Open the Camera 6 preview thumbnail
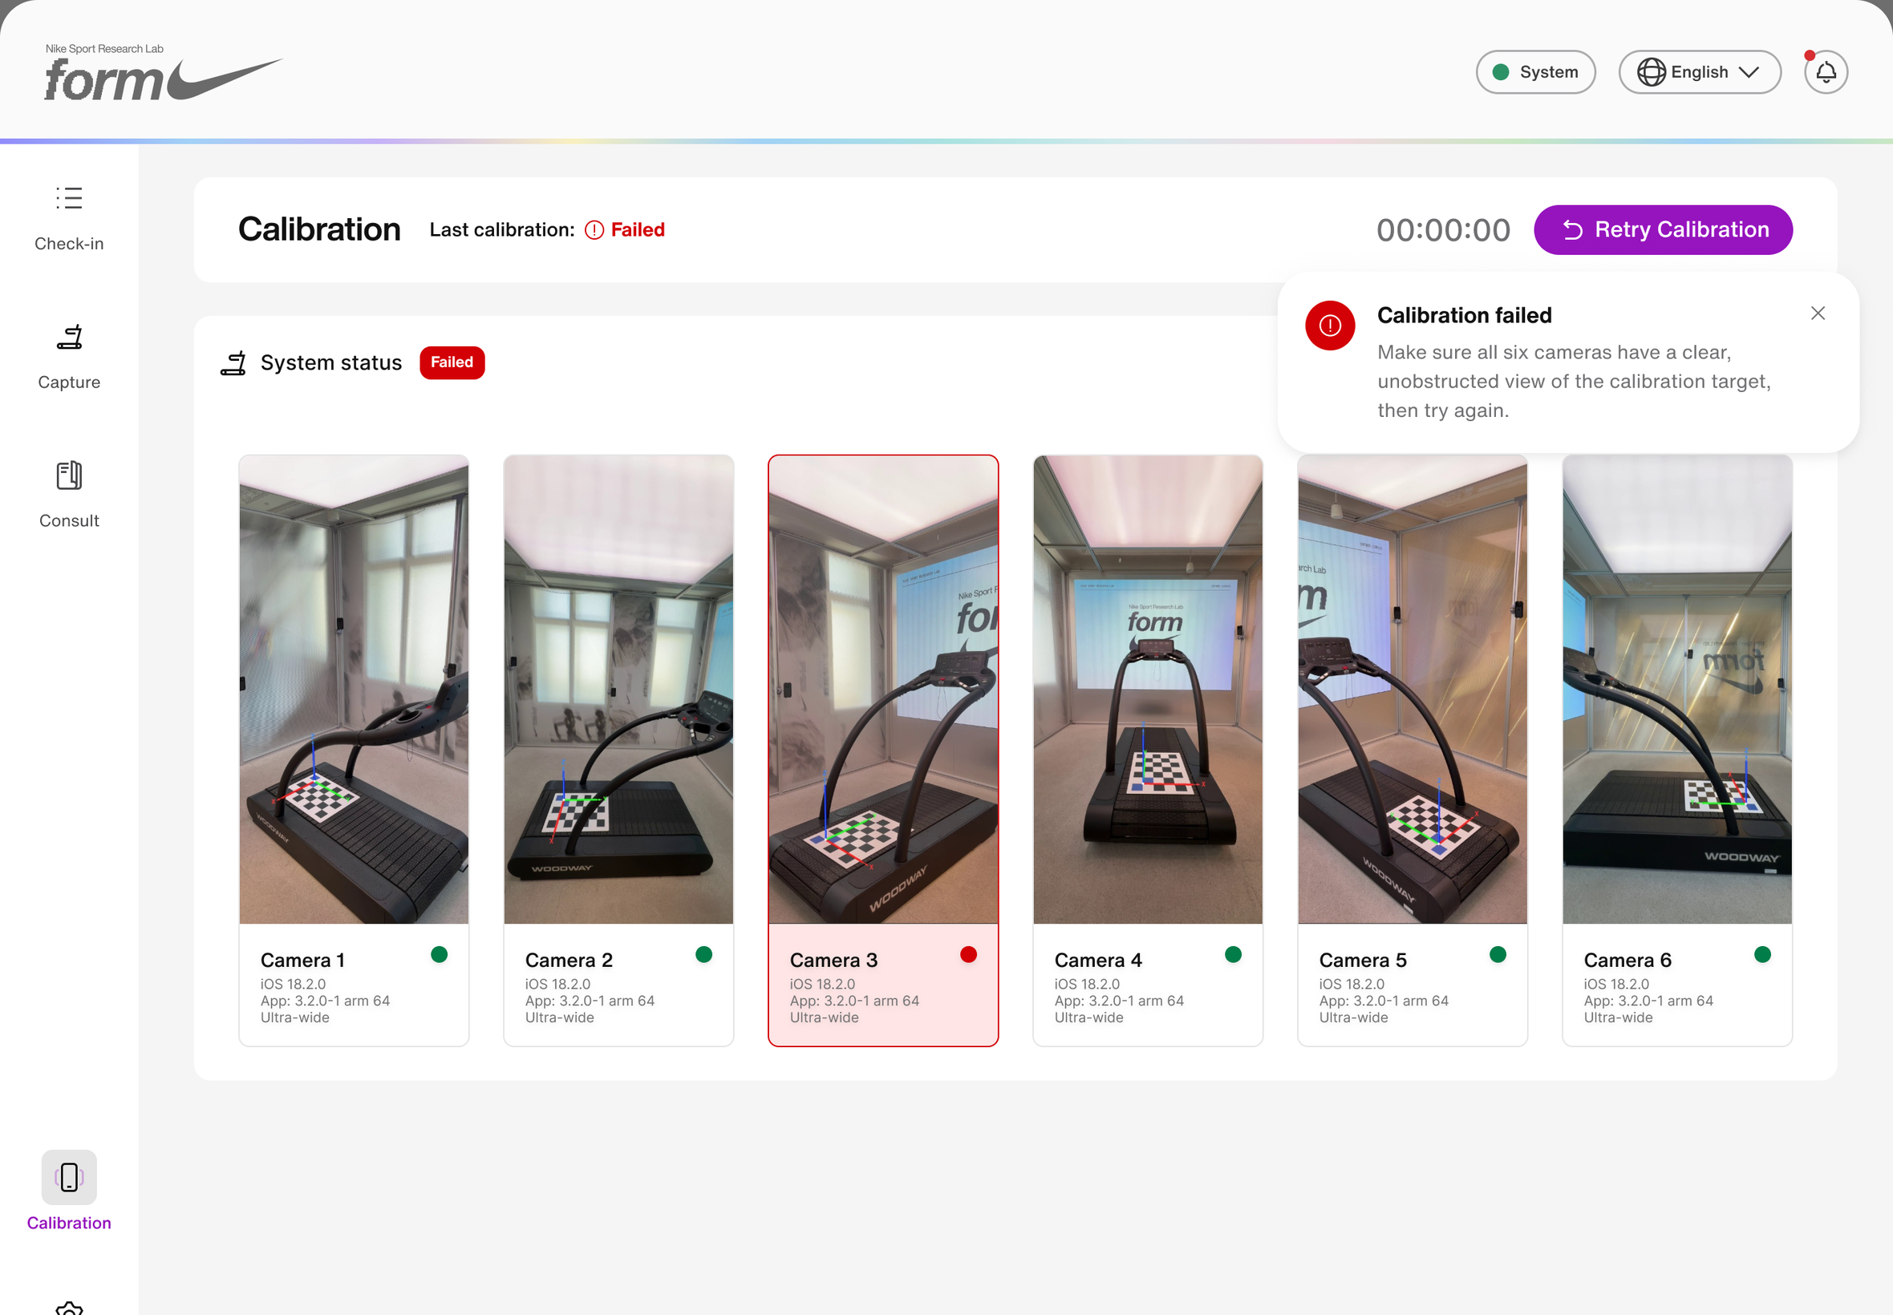This screenshot has width=1893, height=1315. (x=1676, y=690)
